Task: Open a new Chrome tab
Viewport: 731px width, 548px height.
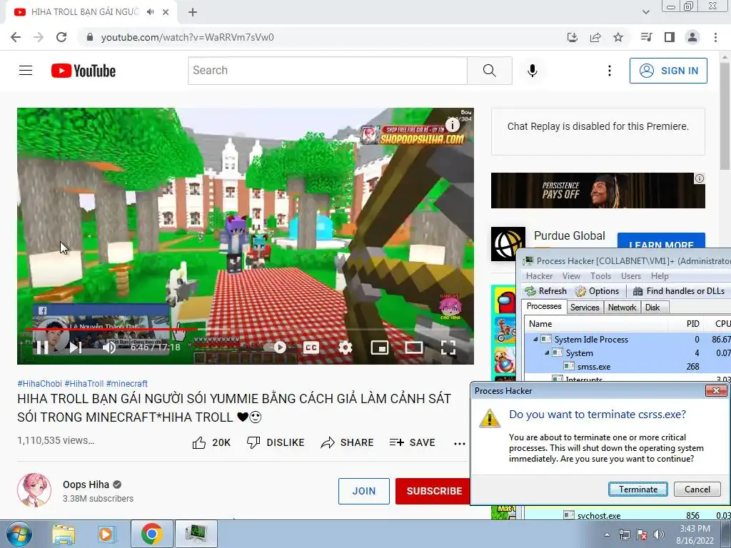Action: [193, 12]
